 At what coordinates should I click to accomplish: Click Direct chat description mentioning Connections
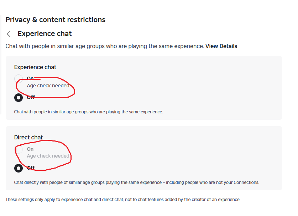click(x=136, y=182)
